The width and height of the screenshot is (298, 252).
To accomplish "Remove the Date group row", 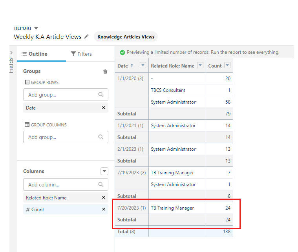I will 104,108.
